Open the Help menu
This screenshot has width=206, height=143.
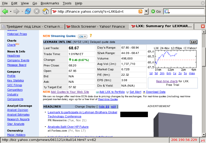[78, 3]
